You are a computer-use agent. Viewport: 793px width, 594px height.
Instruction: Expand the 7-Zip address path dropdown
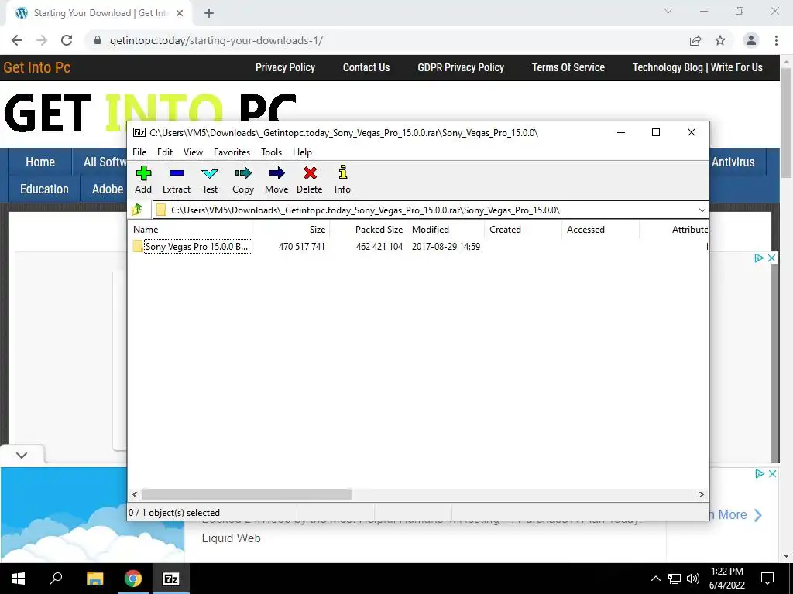tap(702, 210)
